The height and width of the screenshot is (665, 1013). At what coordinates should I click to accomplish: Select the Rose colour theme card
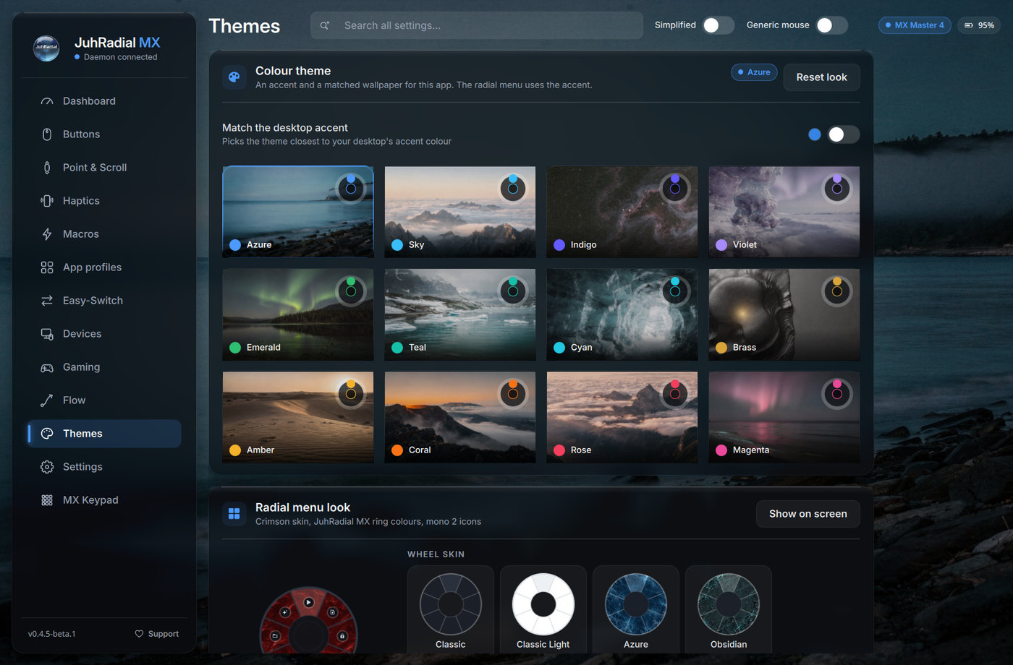pyautogui.click(x=622, y=417)
